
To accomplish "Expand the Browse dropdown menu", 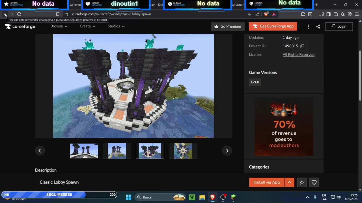I will [x=59, y=26].
